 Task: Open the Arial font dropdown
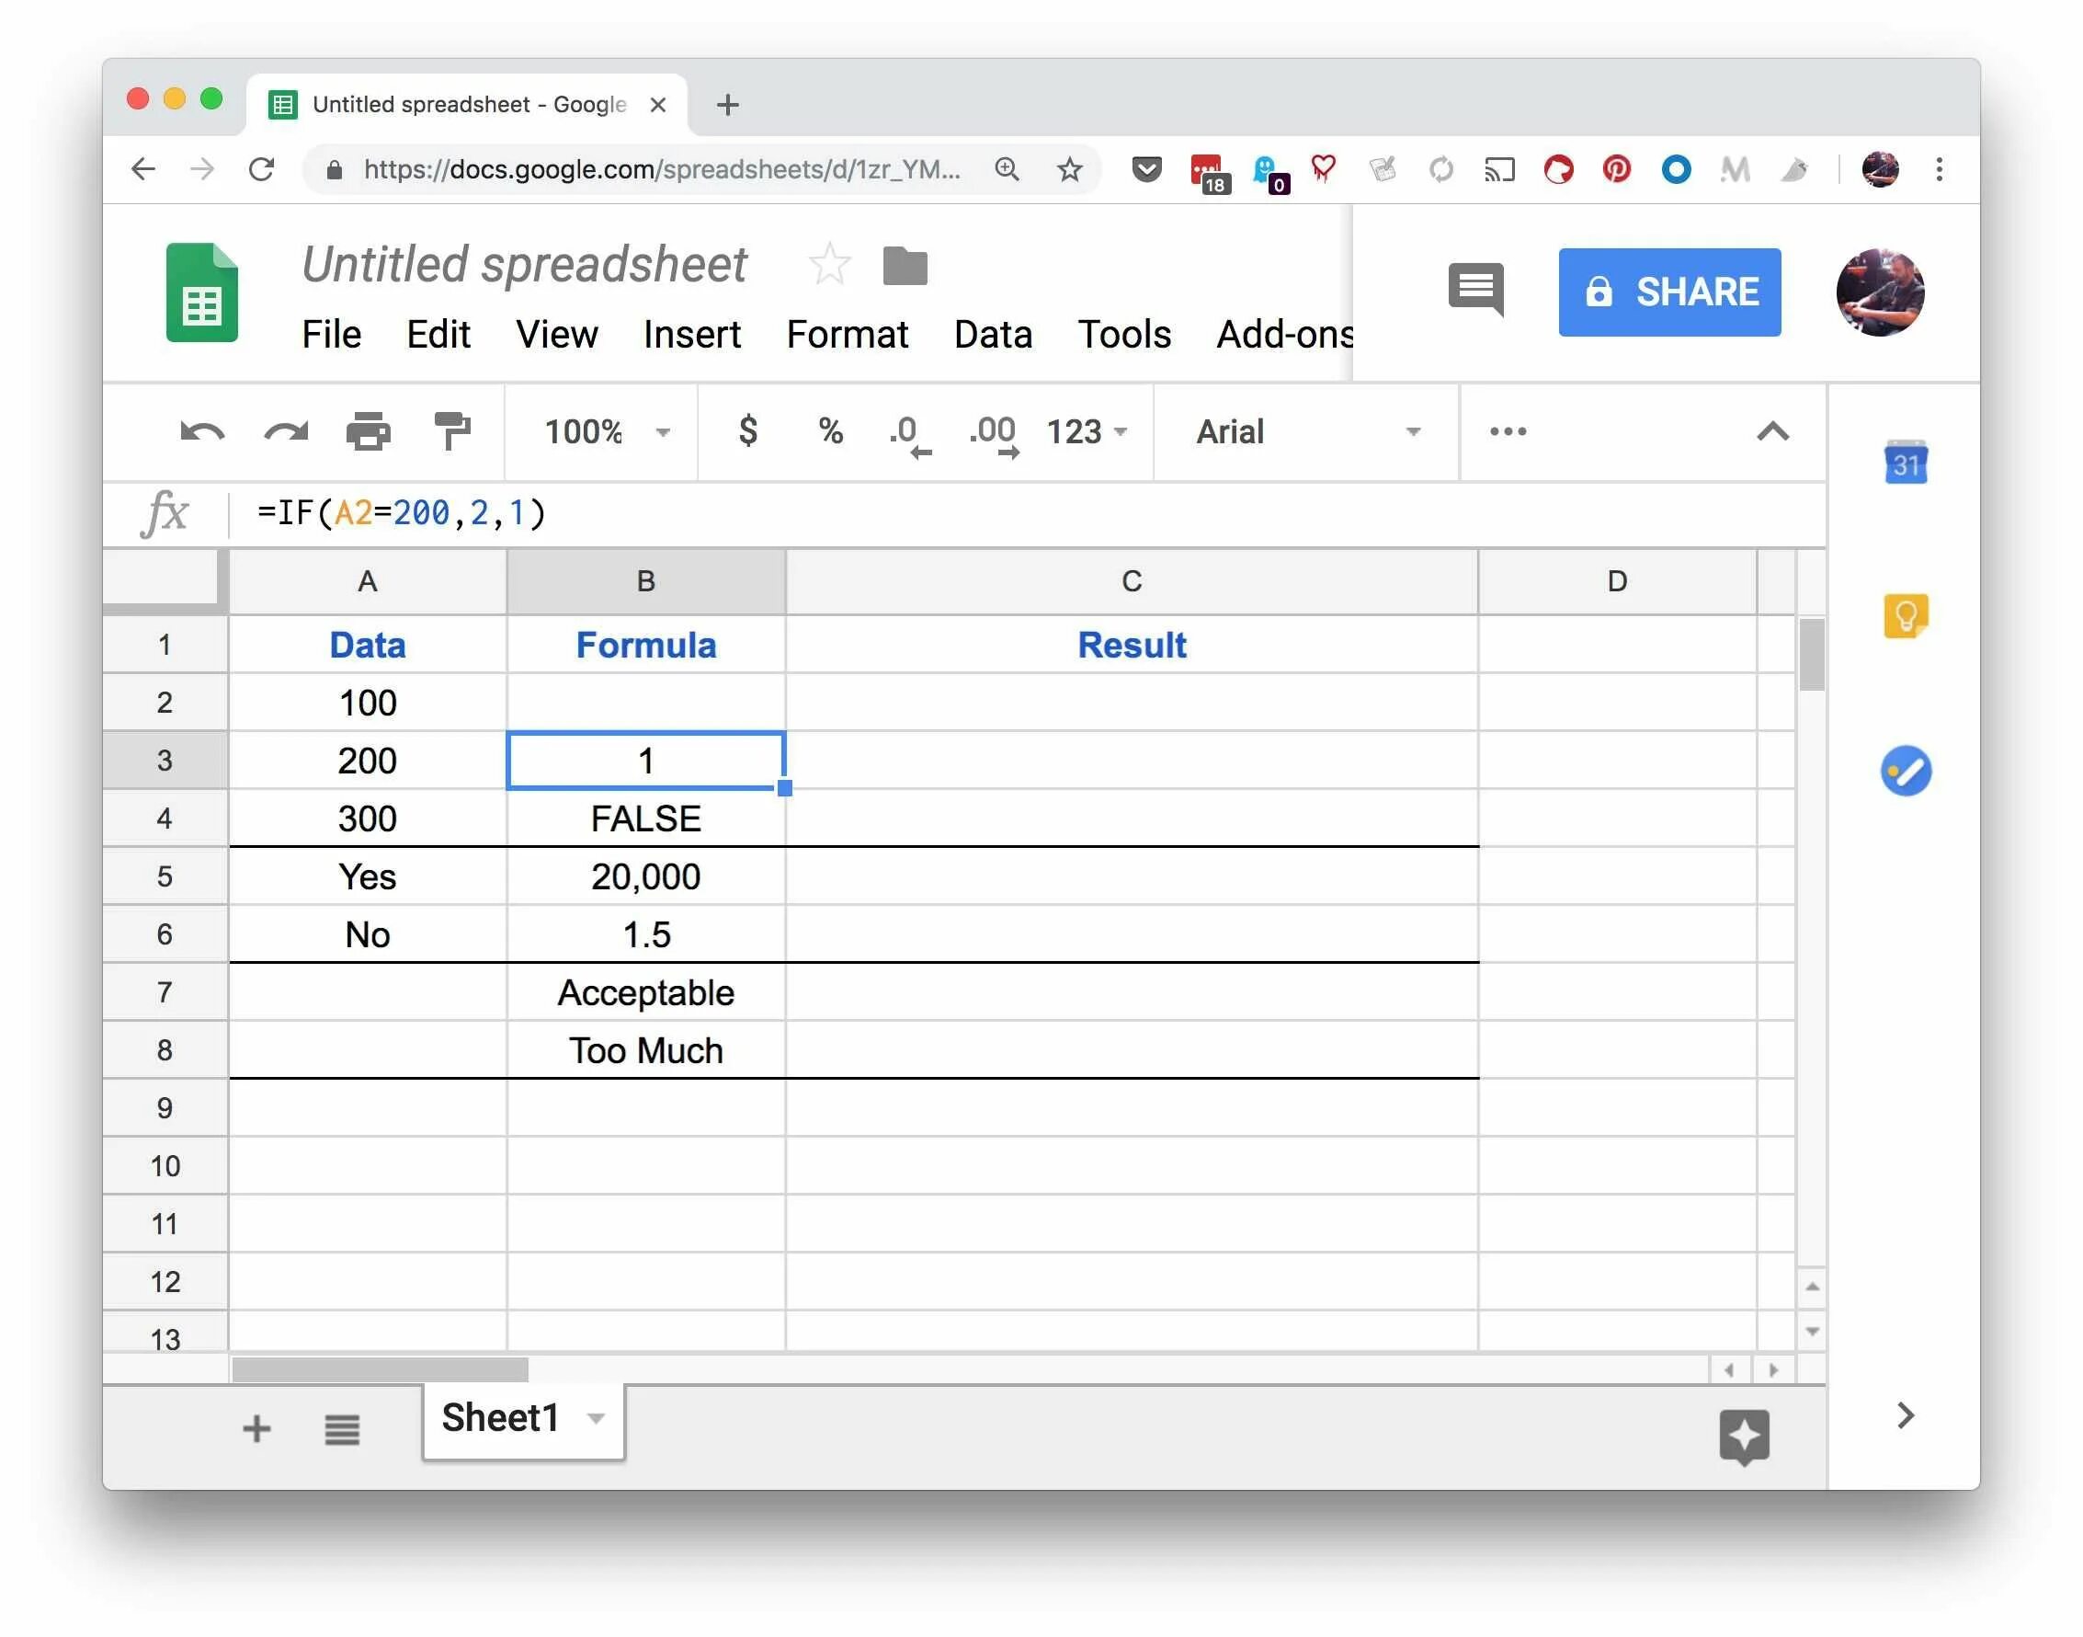coord(1307,432)
